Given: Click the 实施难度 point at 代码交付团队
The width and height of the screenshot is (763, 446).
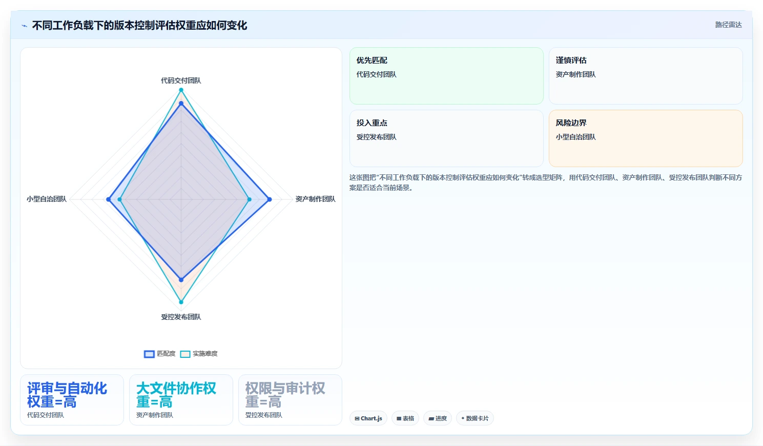Looking at the screenshot, I should pos(181,90).
